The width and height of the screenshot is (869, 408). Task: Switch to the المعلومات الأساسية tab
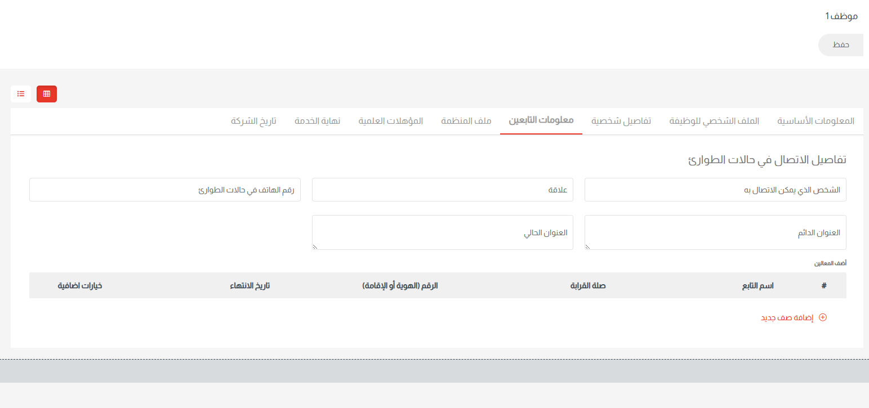click(x=815, y=121)
